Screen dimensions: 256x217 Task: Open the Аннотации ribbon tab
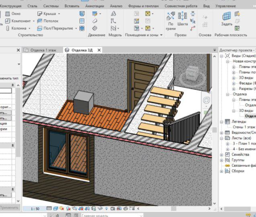[x=95, y=6]
